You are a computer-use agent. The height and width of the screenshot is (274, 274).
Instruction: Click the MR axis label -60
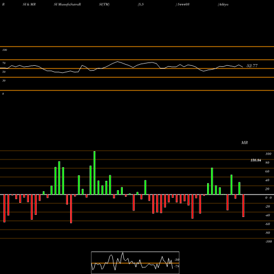(x=267, y=224)
